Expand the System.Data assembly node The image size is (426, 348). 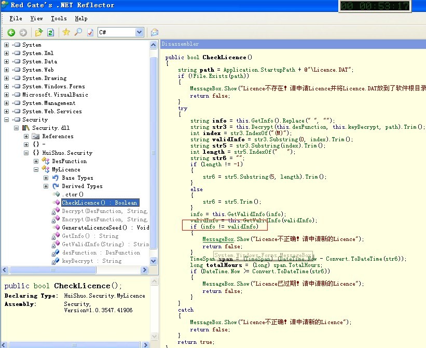[x=7, y=61]
